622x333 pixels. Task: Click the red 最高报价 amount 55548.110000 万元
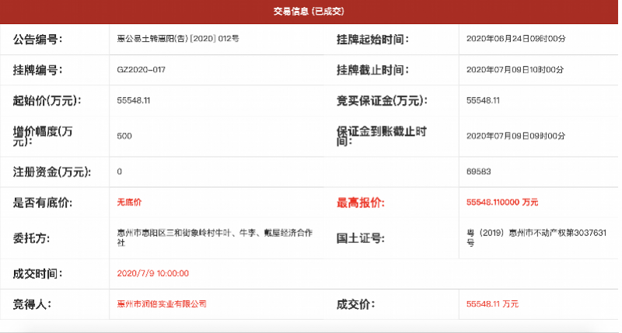tap(501, 203)
